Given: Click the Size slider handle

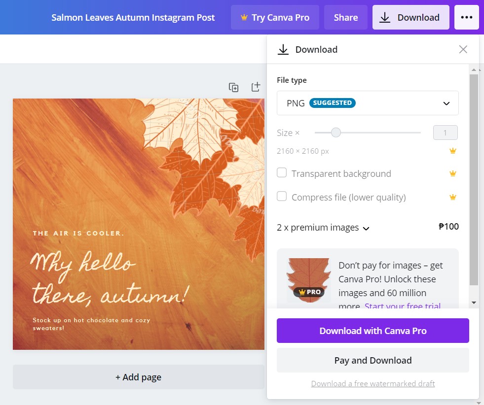Looking at the screenshot, I should pos(335,133).
